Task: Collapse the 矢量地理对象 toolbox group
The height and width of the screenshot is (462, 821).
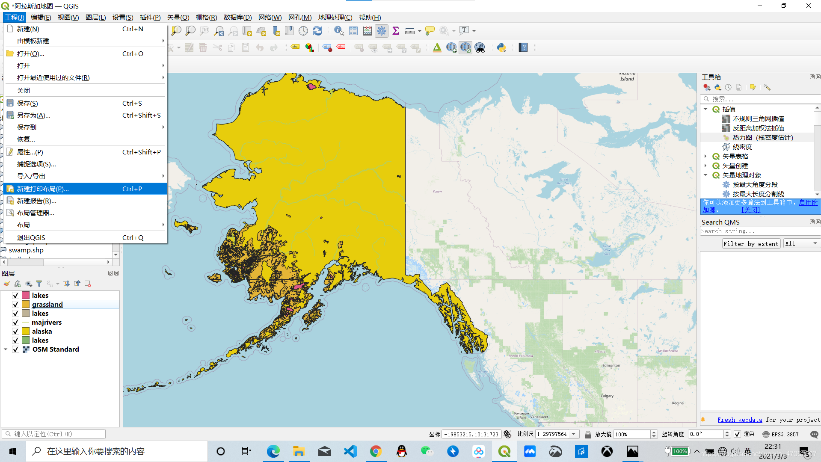Action: 705,175
